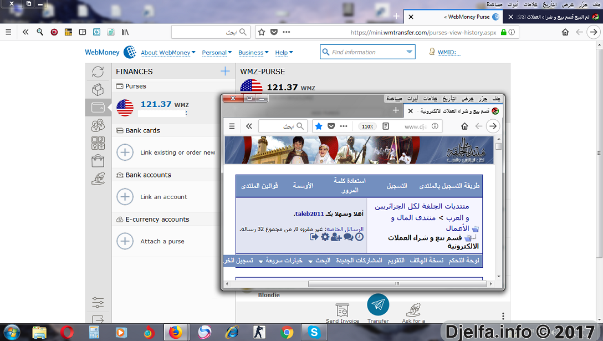Bookmark the WebMoney page with the star icon
The height and width of the screenshot is (341, 603).
click(262, 32)
